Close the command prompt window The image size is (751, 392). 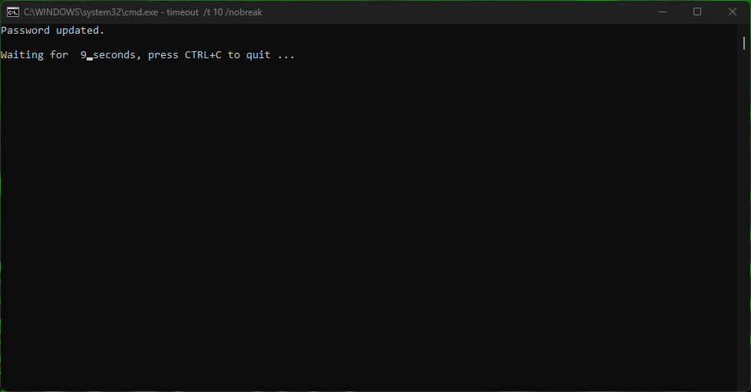coord(733,12)
